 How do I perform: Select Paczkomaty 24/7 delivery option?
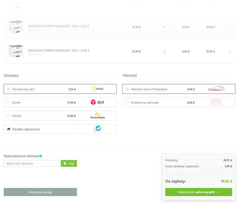(9, 89)
